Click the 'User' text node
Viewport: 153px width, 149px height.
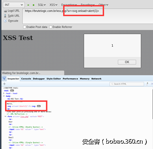[x=10, y=122]
